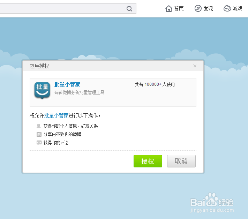Click text 分享内容到你的微博
Screen dimensions: 248x219
62,134
